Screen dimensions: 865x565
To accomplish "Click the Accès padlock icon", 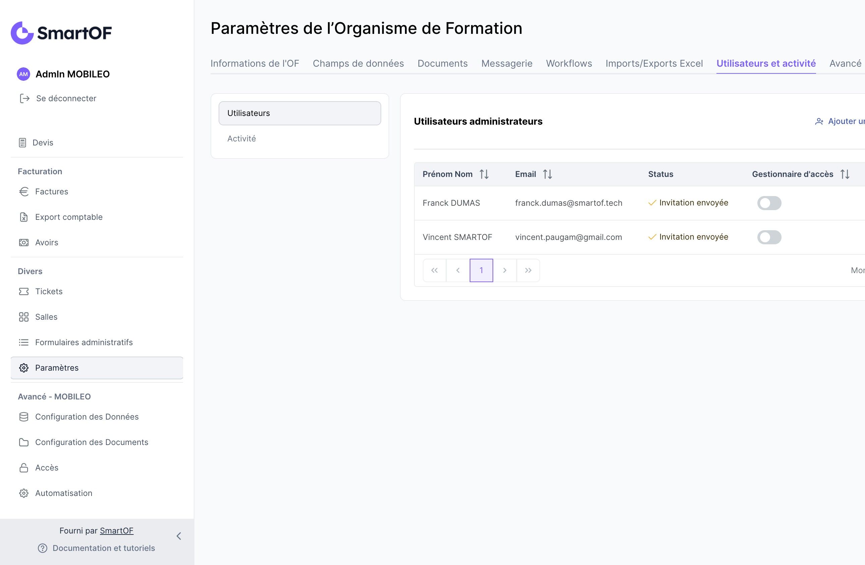I will 23,467.
